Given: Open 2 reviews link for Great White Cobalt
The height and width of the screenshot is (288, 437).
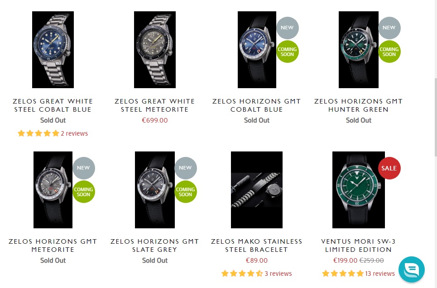Looking at the screenshot, I should [74, 133].
